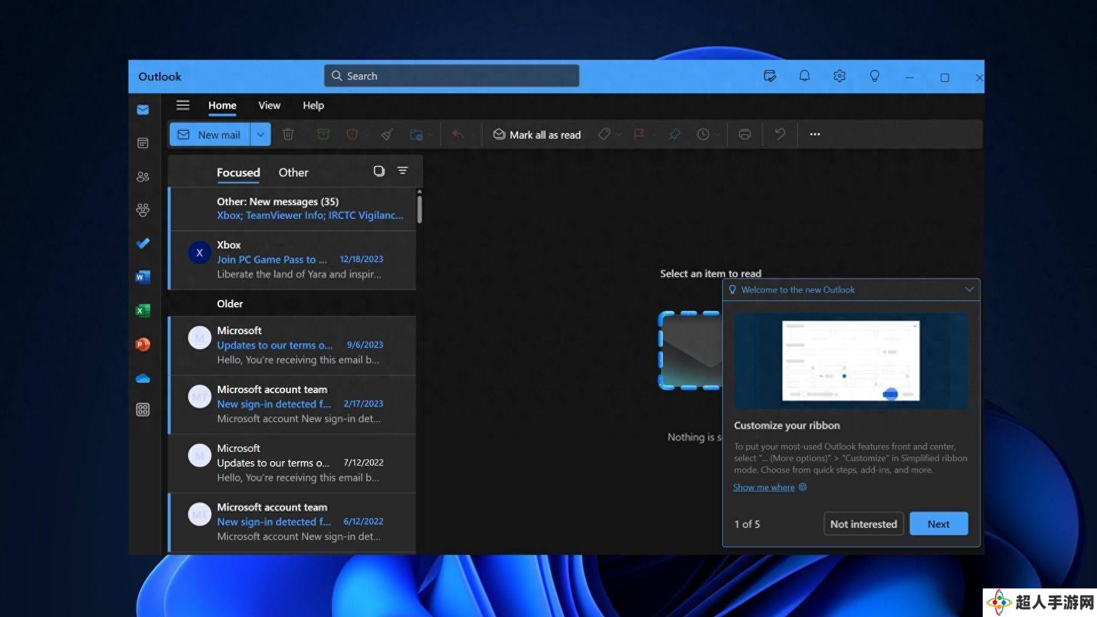
Task: Expand the Snooze dropdown arrow
Action: tap(718, 135)
